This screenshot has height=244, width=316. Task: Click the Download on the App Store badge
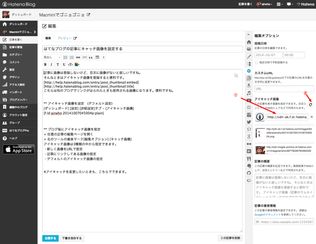tap(19, 149)
